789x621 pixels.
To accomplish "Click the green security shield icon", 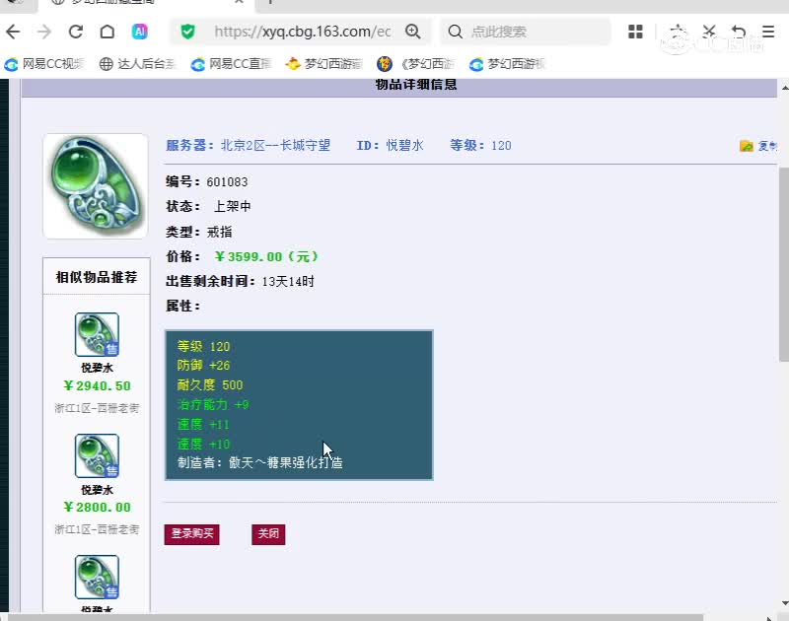I will (x=187, y=32).
